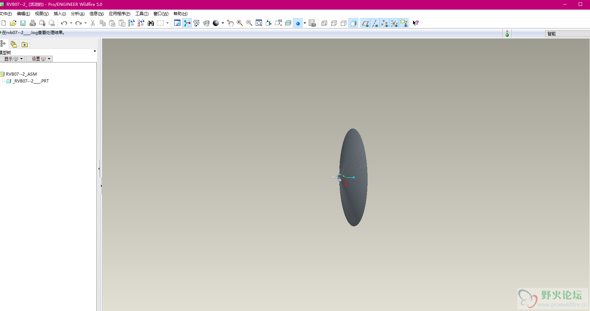Print the current model
590x311 pixels.
32,23
